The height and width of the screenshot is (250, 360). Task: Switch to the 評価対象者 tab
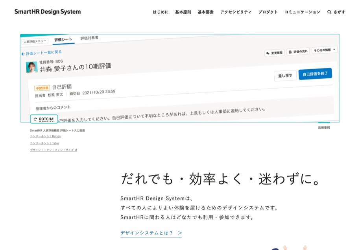[x=89, y=38]
